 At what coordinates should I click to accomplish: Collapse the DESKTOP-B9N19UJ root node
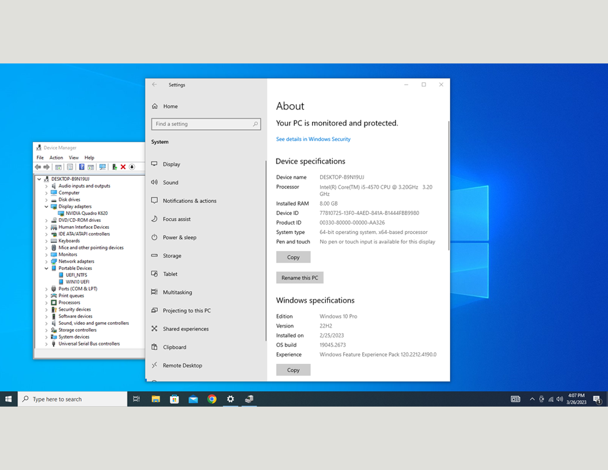39,179
